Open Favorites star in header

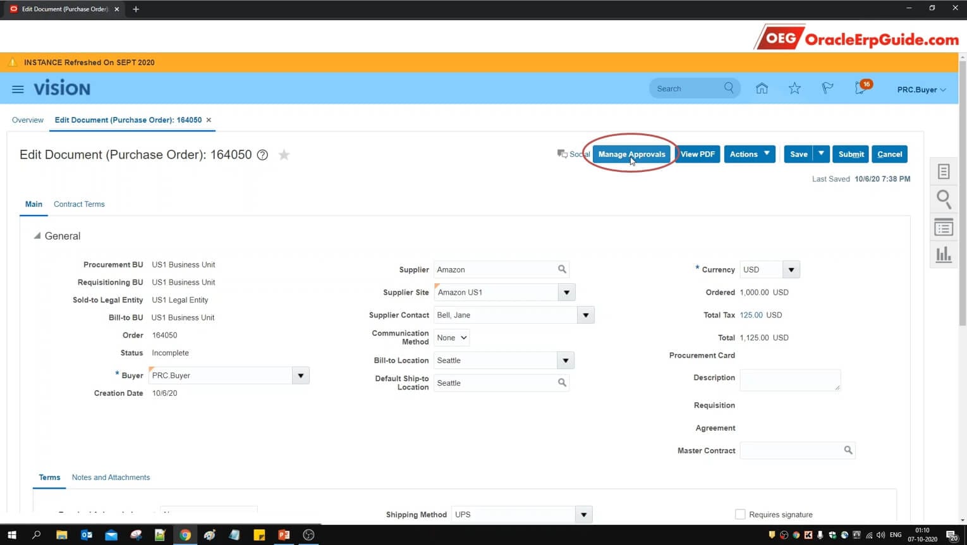coord(794,89)
